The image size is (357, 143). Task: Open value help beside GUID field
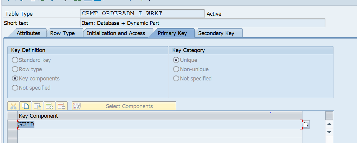[306, 125]
